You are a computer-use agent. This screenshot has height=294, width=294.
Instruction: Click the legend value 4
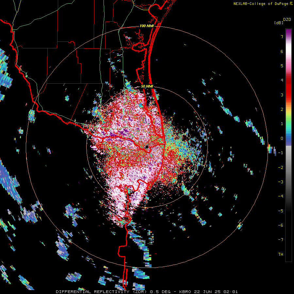click(x=282, y=80)
